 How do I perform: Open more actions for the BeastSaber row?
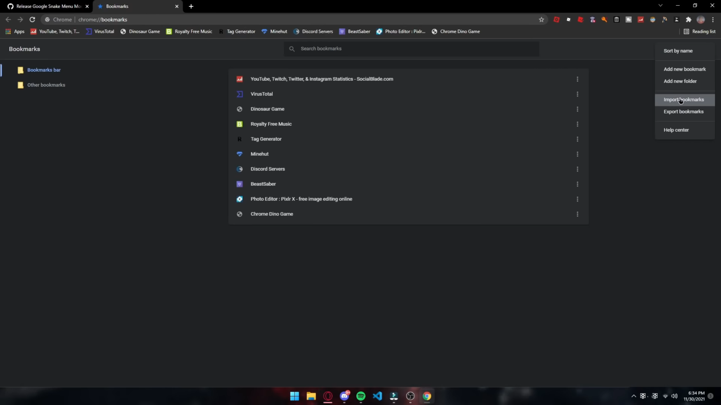click(x=577, y=184)
